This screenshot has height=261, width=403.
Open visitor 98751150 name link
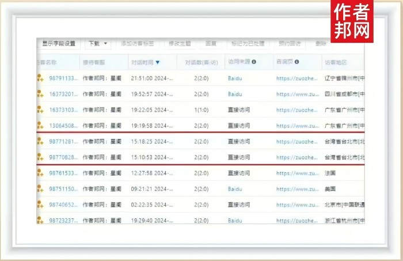point(63,189)
